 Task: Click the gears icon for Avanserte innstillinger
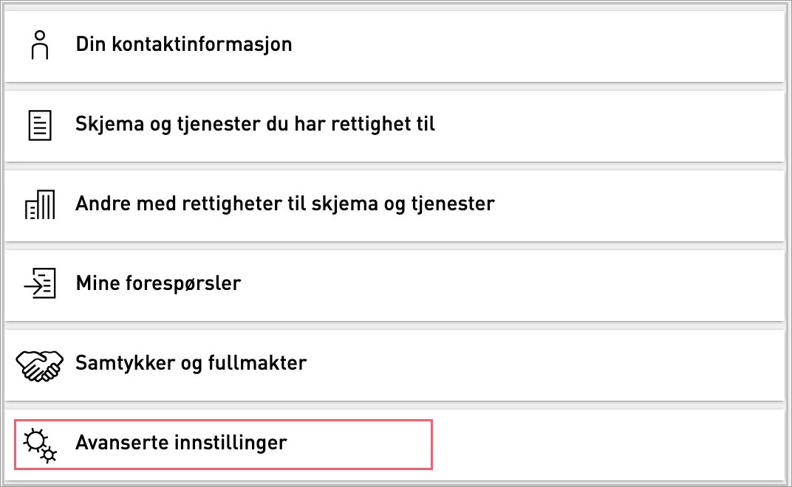tap(40, 446)
